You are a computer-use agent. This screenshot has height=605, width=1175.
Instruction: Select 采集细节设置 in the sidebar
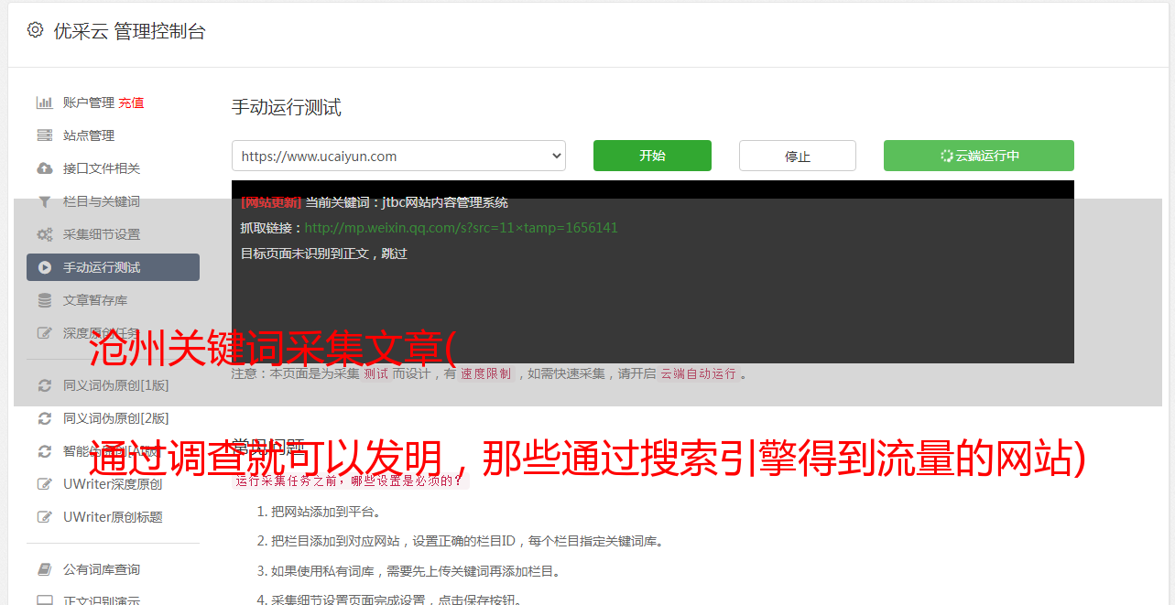102,234
